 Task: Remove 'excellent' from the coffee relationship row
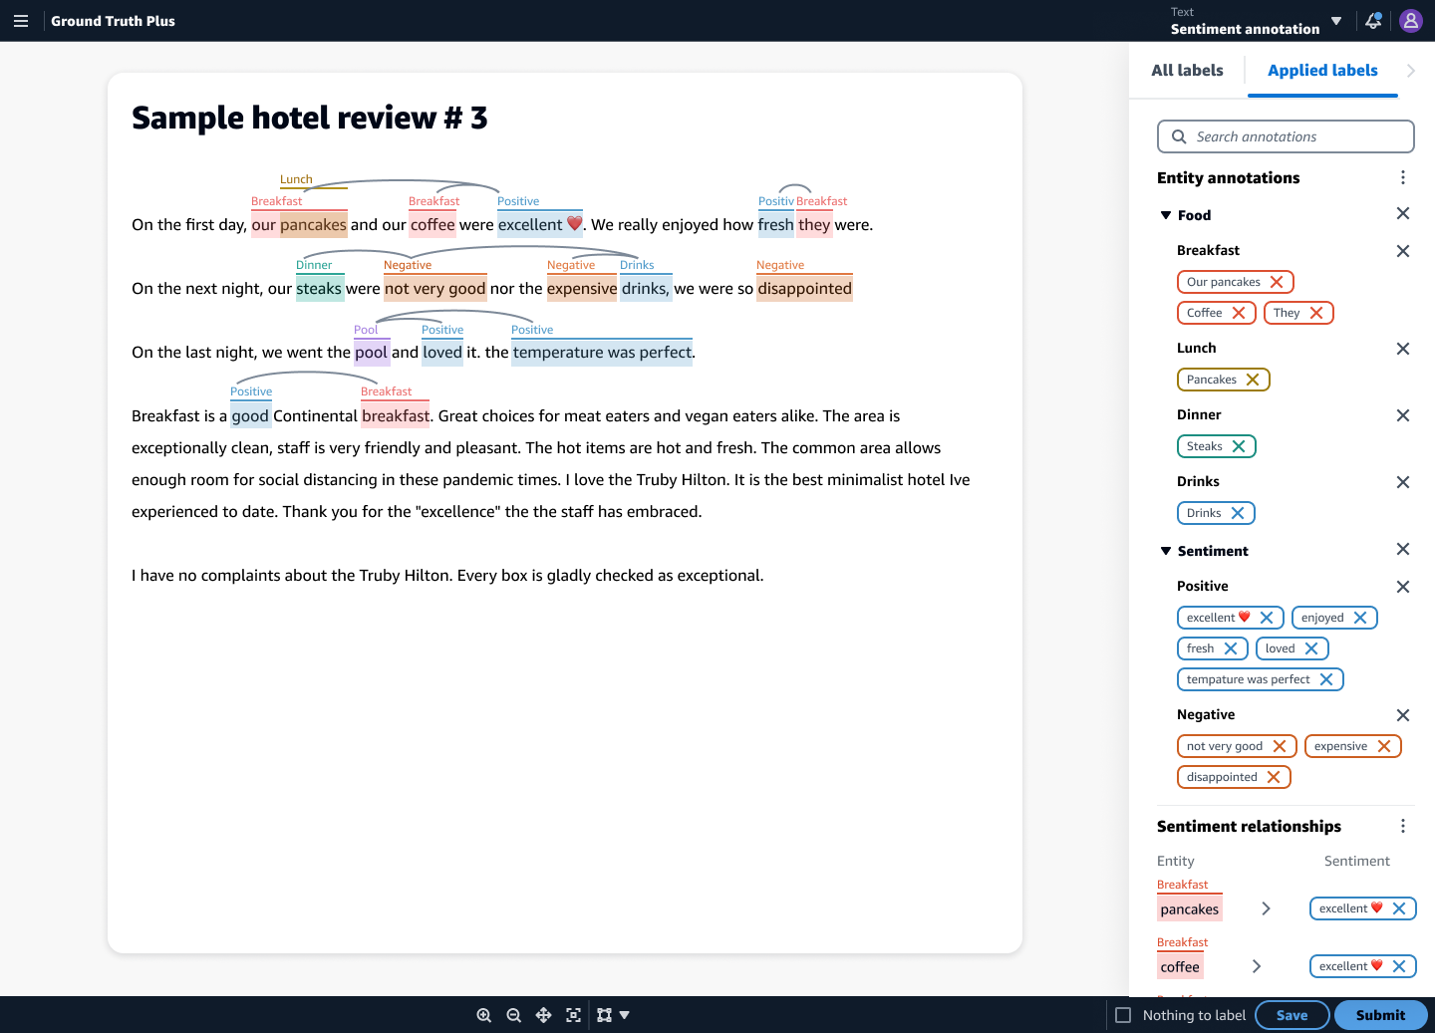click(1399, 966)
